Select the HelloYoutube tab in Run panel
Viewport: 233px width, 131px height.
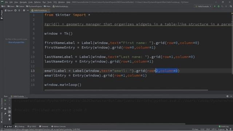(x=18, y=96)
